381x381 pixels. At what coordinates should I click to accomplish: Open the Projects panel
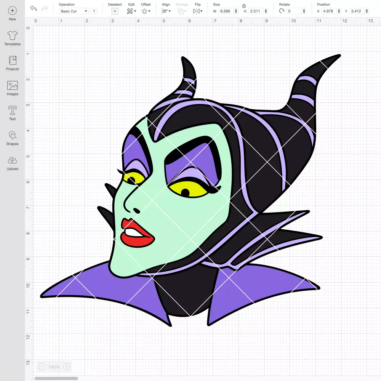click(x=13, y=63)
